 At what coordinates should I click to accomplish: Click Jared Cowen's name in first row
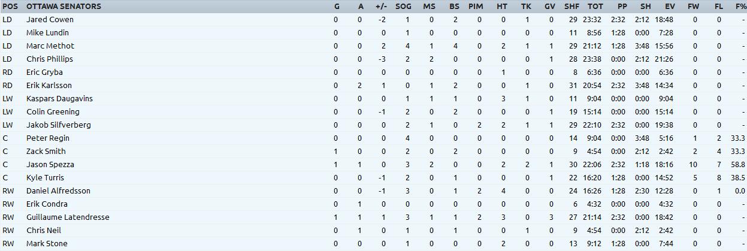tap(50, 19)
